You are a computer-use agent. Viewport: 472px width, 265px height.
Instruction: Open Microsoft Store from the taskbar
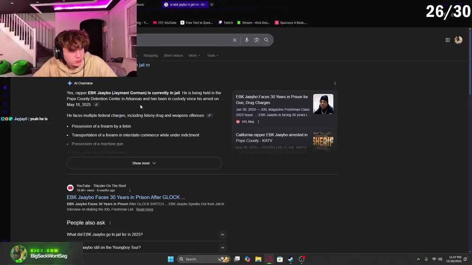point(280,259)
